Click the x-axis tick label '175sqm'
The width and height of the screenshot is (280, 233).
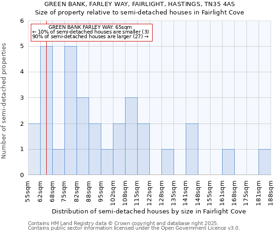click(246, 193)
